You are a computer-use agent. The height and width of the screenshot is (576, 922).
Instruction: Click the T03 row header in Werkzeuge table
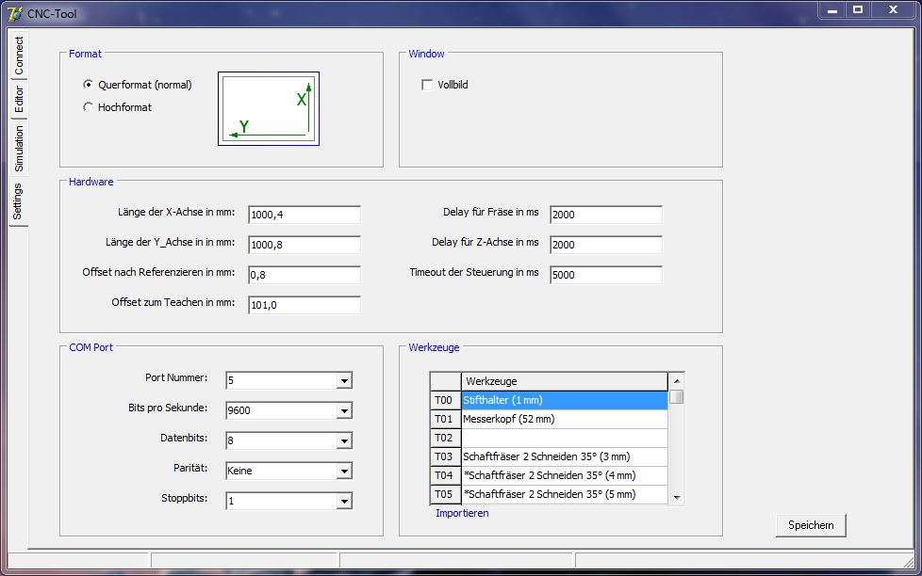[444, 456]
